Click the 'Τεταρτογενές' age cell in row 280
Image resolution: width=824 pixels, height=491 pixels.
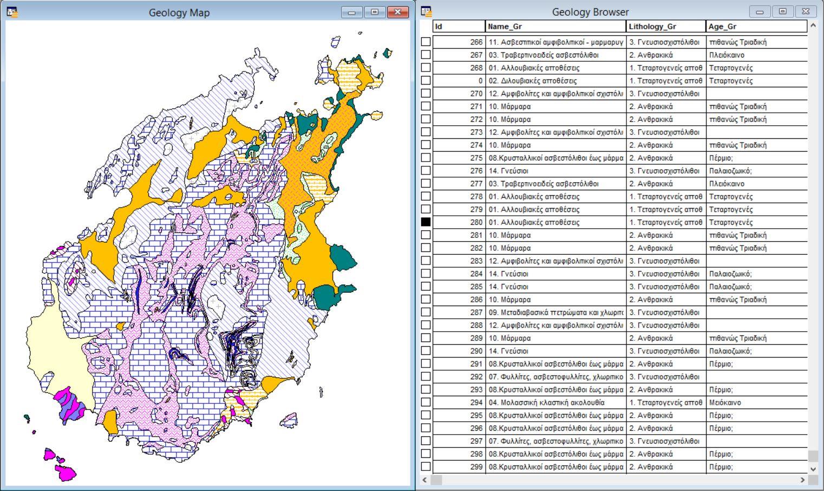pos(757,222)
